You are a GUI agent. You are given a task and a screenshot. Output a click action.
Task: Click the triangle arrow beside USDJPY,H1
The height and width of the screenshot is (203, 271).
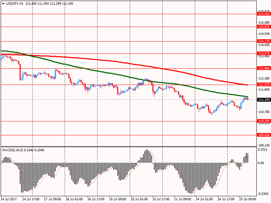pos(3,4)
